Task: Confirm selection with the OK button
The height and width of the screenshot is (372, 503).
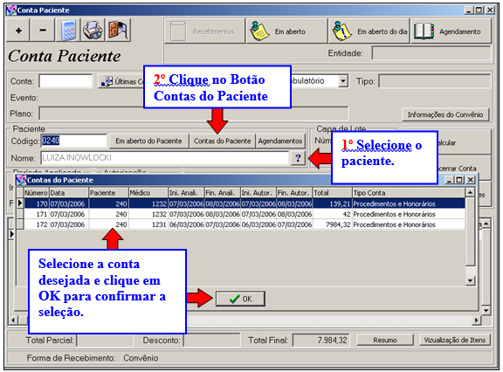Action: [240, 299]
